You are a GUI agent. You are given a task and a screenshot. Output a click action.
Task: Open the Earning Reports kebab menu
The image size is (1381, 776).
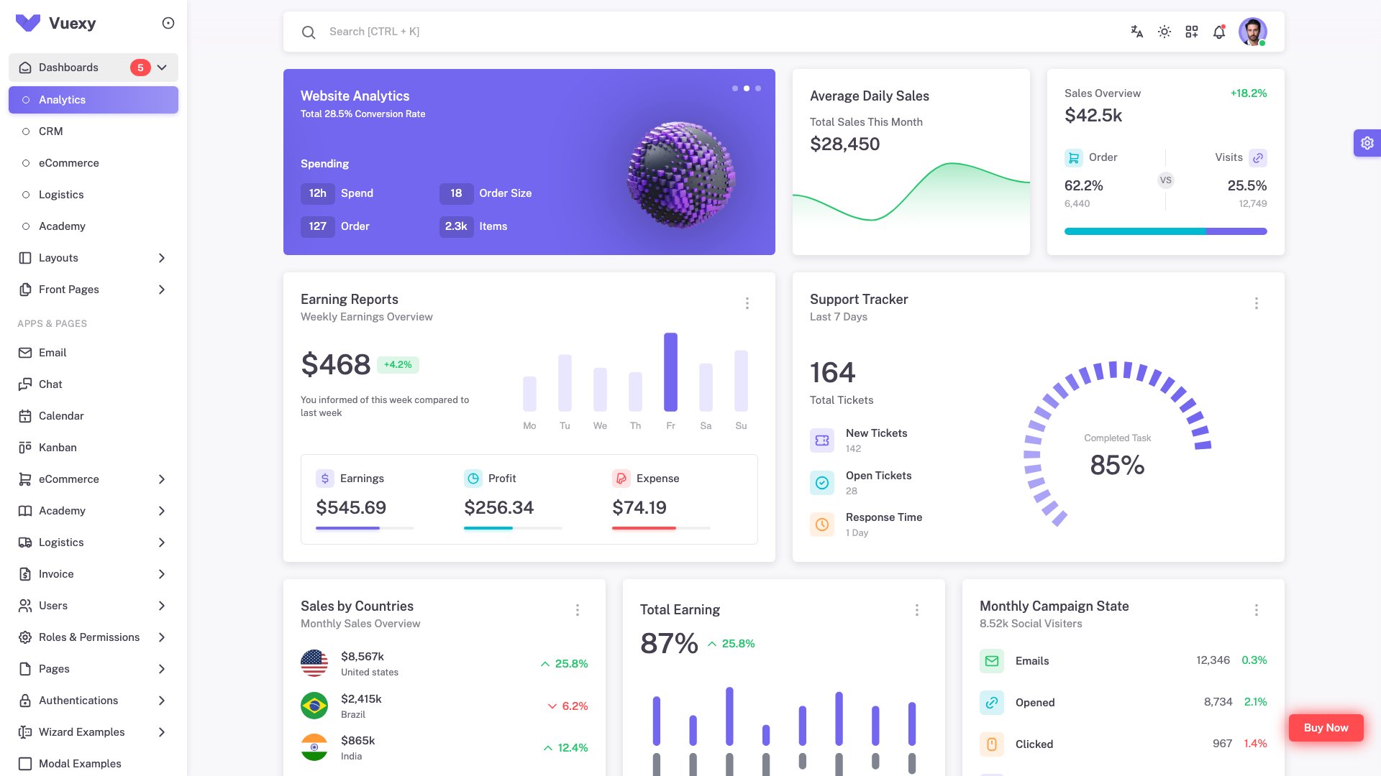tap(747, 303)
